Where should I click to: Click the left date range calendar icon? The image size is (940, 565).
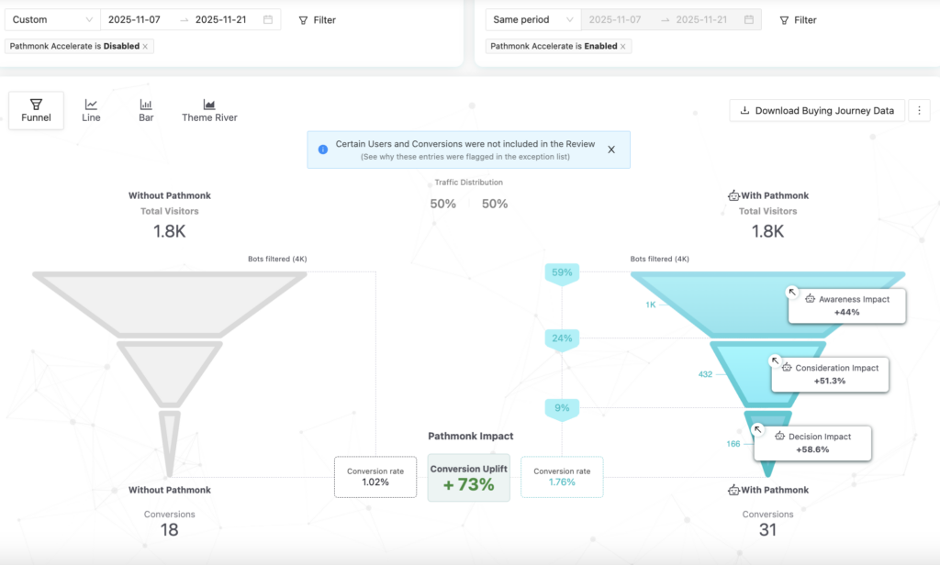(267, 19)
